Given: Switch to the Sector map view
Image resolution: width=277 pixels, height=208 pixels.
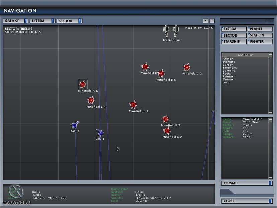Looking at the screenshot, I should [70, 21].
